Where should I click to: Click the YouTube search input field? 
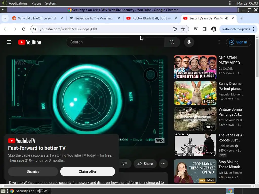coord(115,42)
